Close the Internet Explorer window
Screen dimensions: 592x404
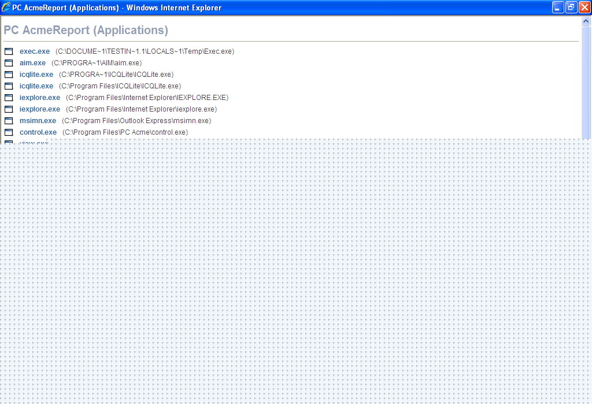584,7
